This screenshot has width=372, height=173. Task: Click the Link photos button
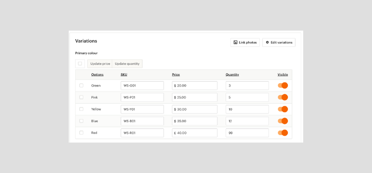click(245, 42)
